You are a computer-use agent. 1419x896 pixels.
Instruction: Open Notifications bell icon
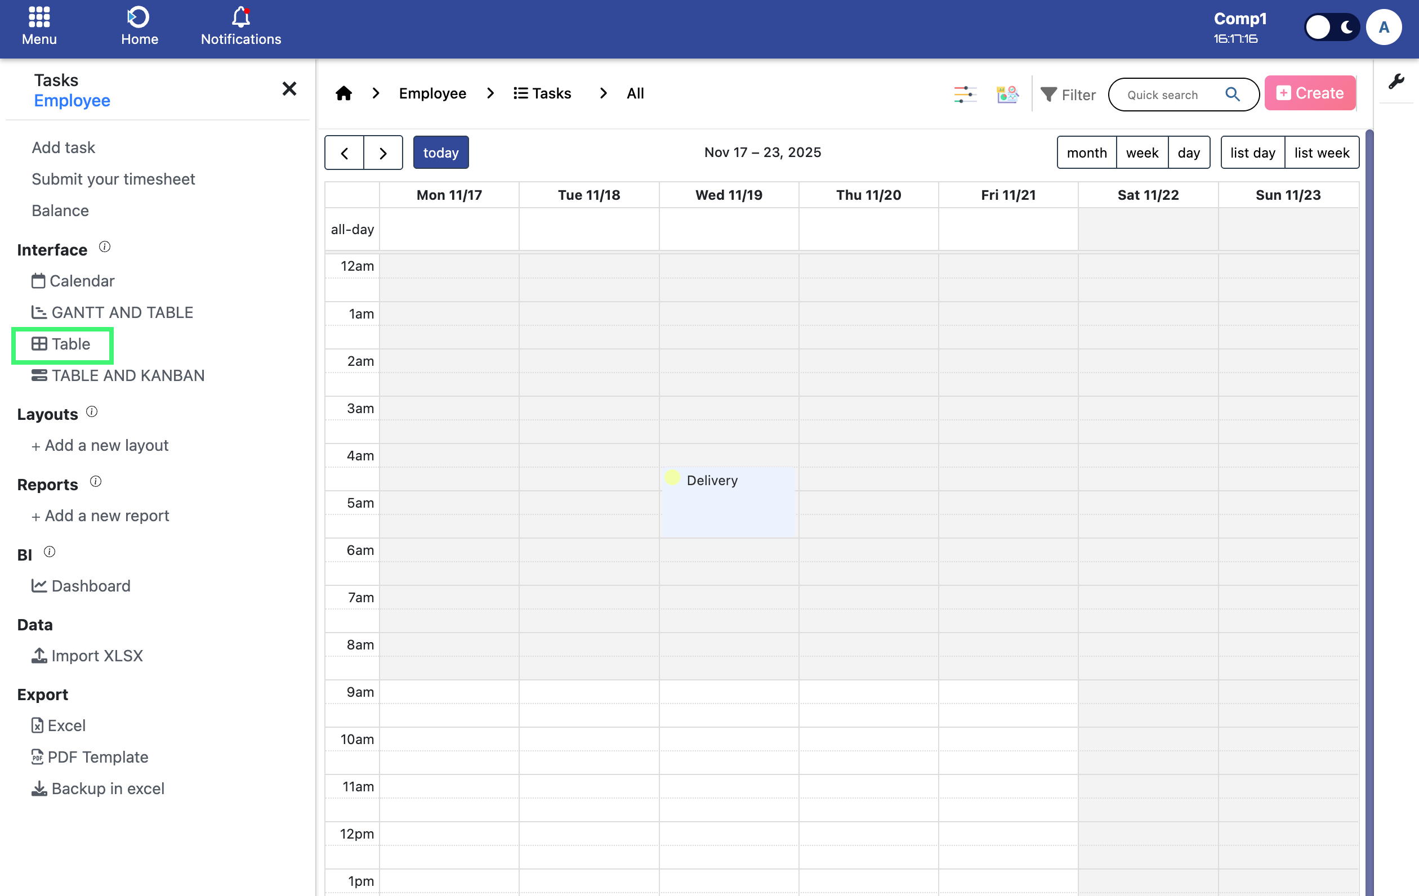(240, 17)
